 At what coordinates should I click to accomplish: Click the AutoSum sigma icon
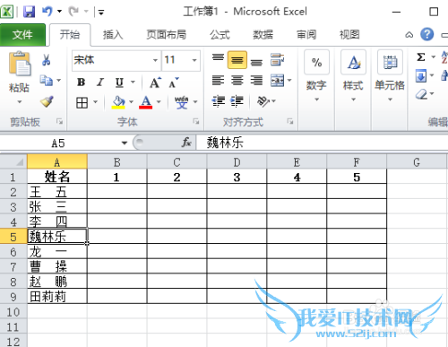click(x=421, y=56)
